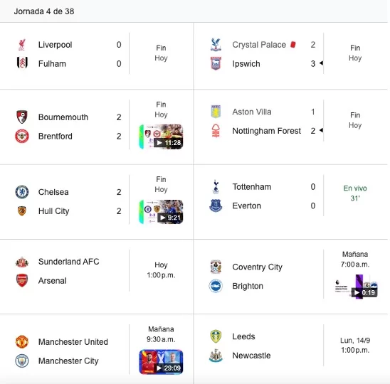Play the Manchester derby preview video
The width and height of the screenshot is (390, 384).
(x=161, y=362)
